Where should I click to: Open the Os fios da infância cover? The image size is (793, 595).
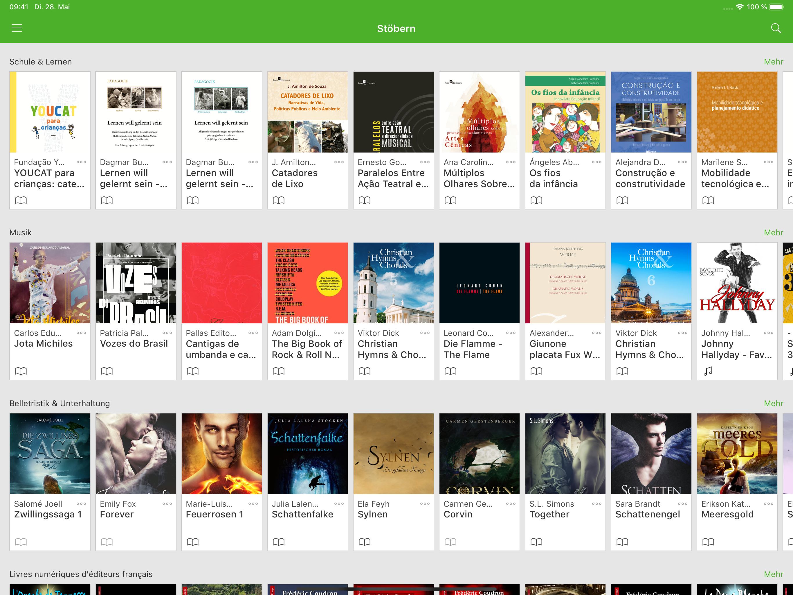(x=565, y=112)
